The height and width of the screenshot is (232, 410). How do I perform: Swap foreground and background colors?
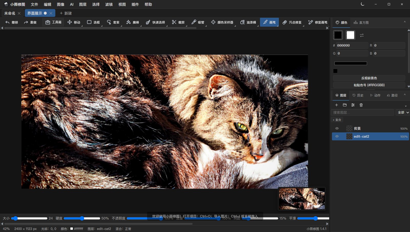362,35
